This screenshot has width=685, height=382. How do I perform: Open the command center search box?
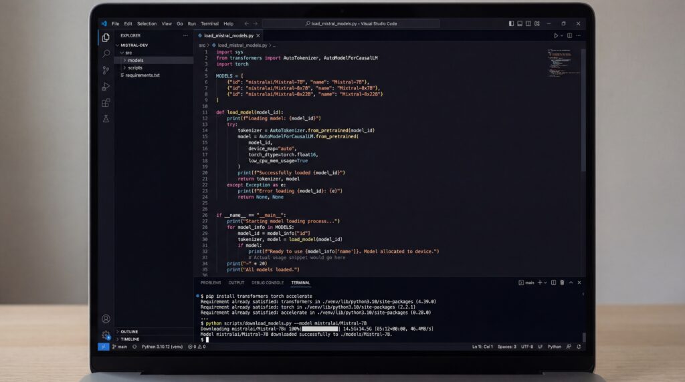coord(351,23)
